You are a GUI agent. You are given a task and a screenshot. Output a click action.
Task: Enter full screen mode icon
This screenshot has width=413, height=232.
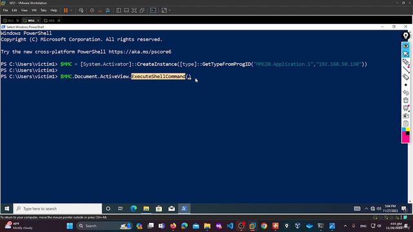(x=134, y=10)
